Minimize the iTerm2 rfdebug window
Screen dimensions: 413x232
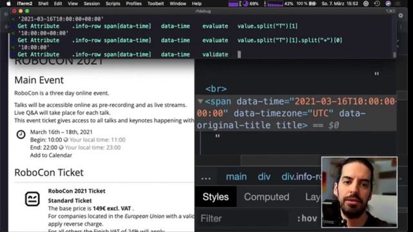[x=21, y=11]
